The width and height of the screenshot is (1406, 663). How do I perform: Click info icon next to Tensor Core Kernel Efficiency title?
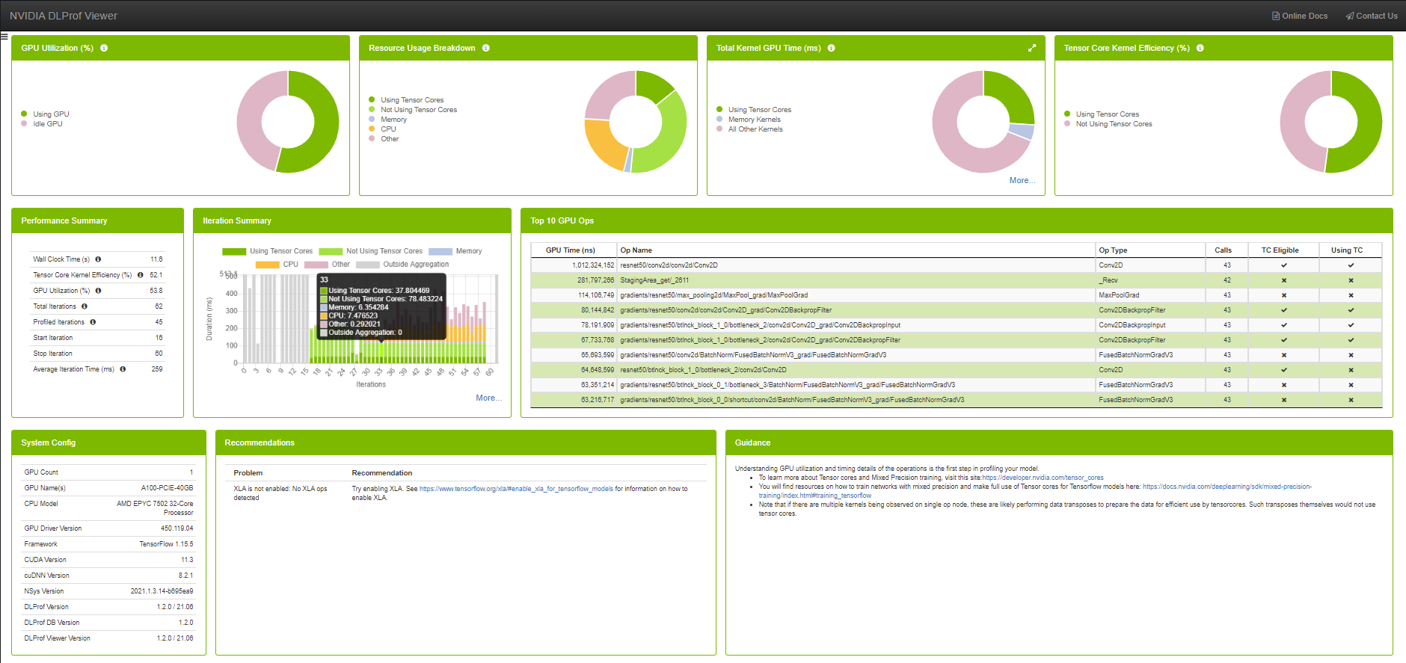point(1200,48)
